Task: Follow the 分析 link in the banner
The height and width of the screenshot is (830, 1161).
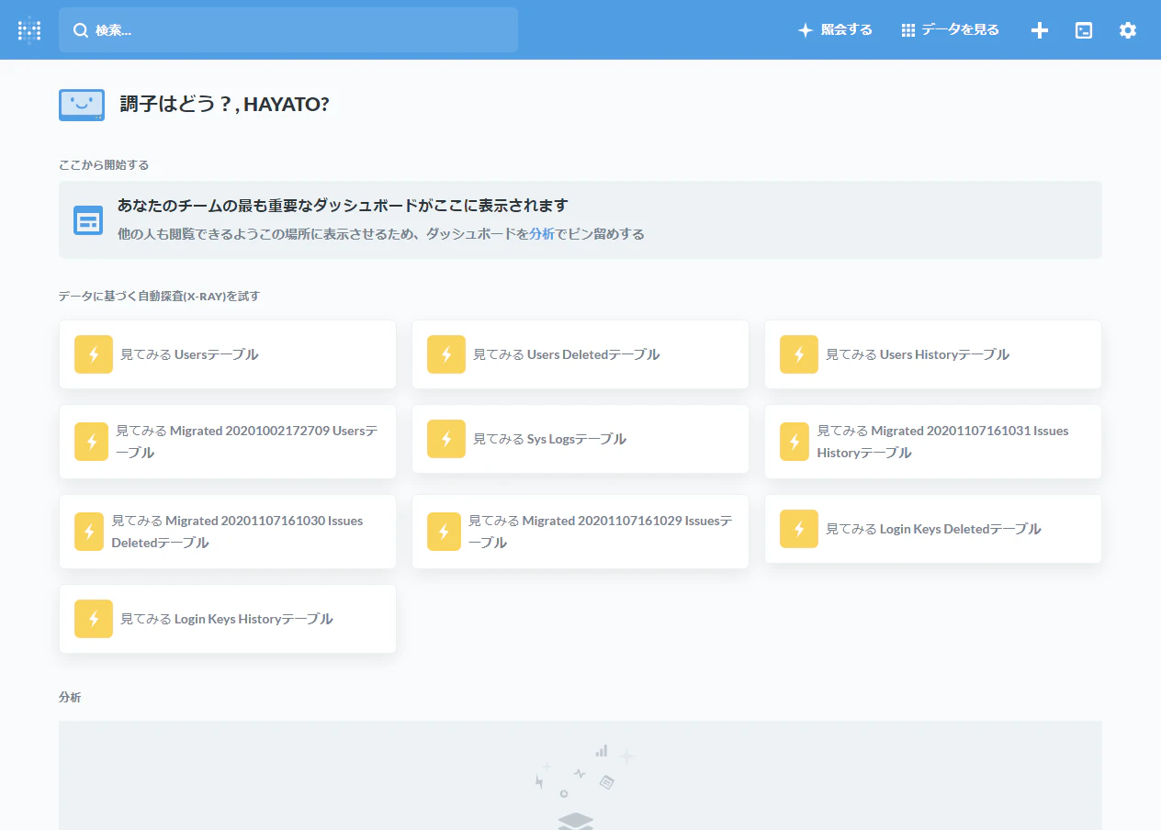Action: coord(542,234)
